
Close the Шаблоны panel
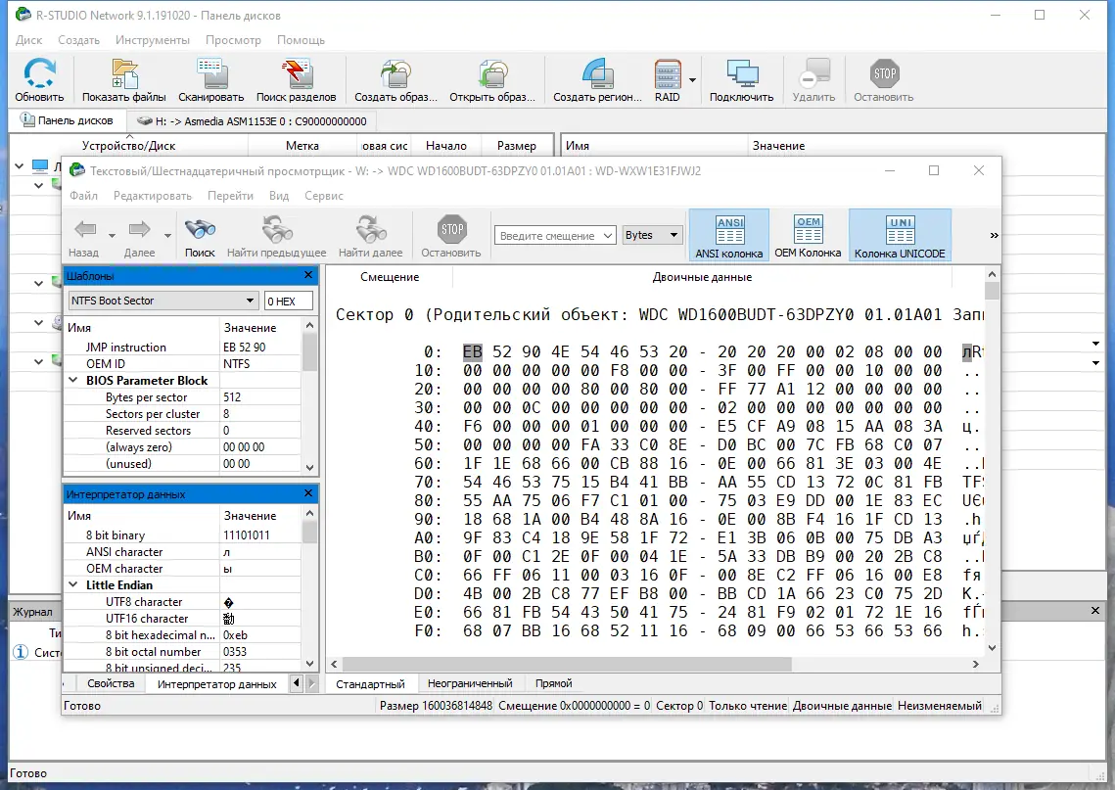pyautogui.click(x=308, y=275)
